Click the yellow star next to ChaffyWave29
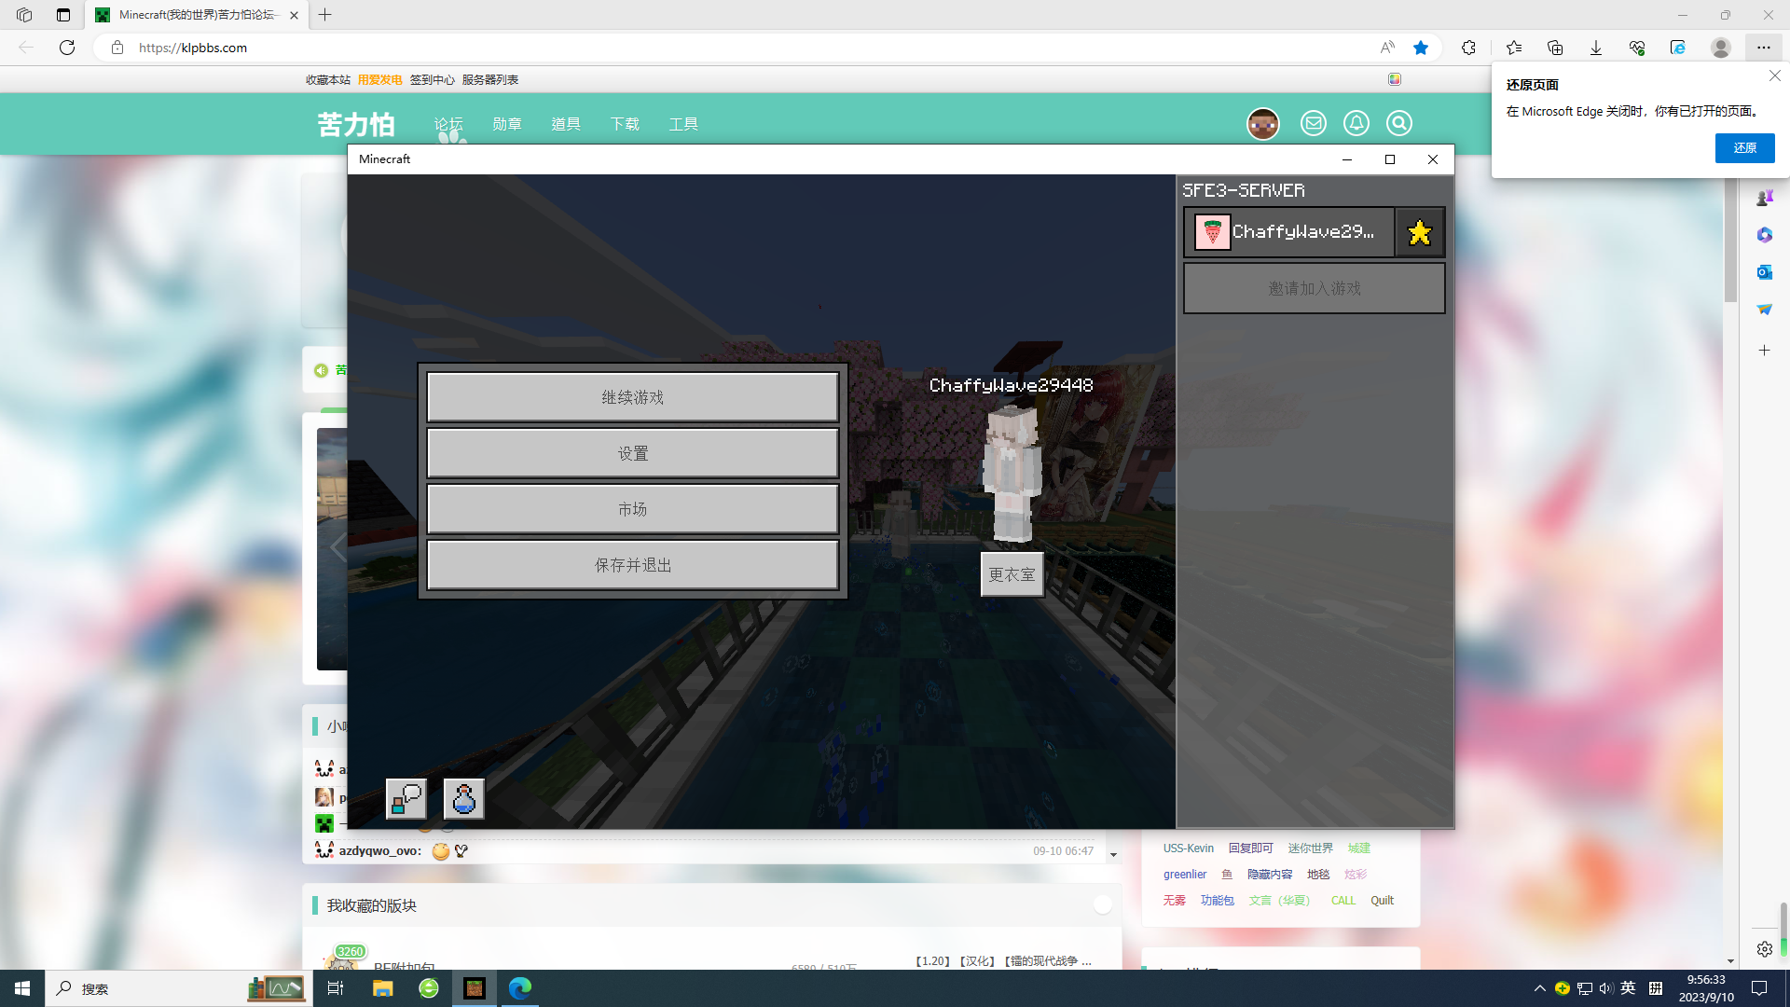This screenshot has height=1007, width=1790. [x=1420, y=232]
